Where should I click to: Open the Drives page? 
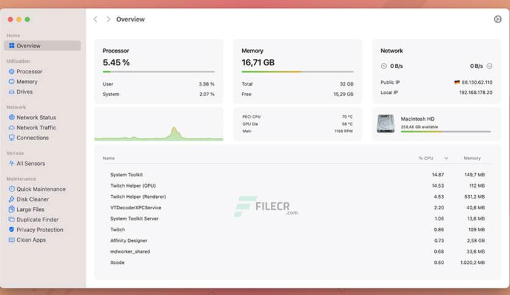pos(25,91)
